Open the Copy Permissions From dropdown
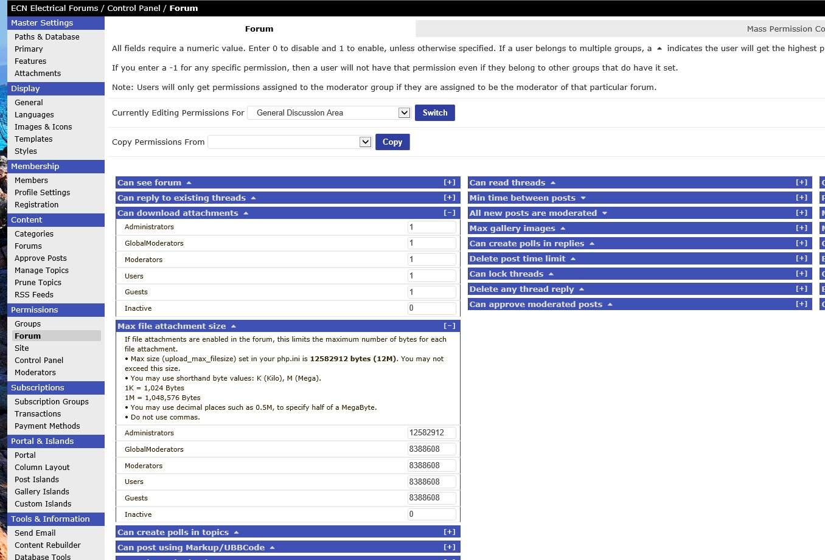 290,142
